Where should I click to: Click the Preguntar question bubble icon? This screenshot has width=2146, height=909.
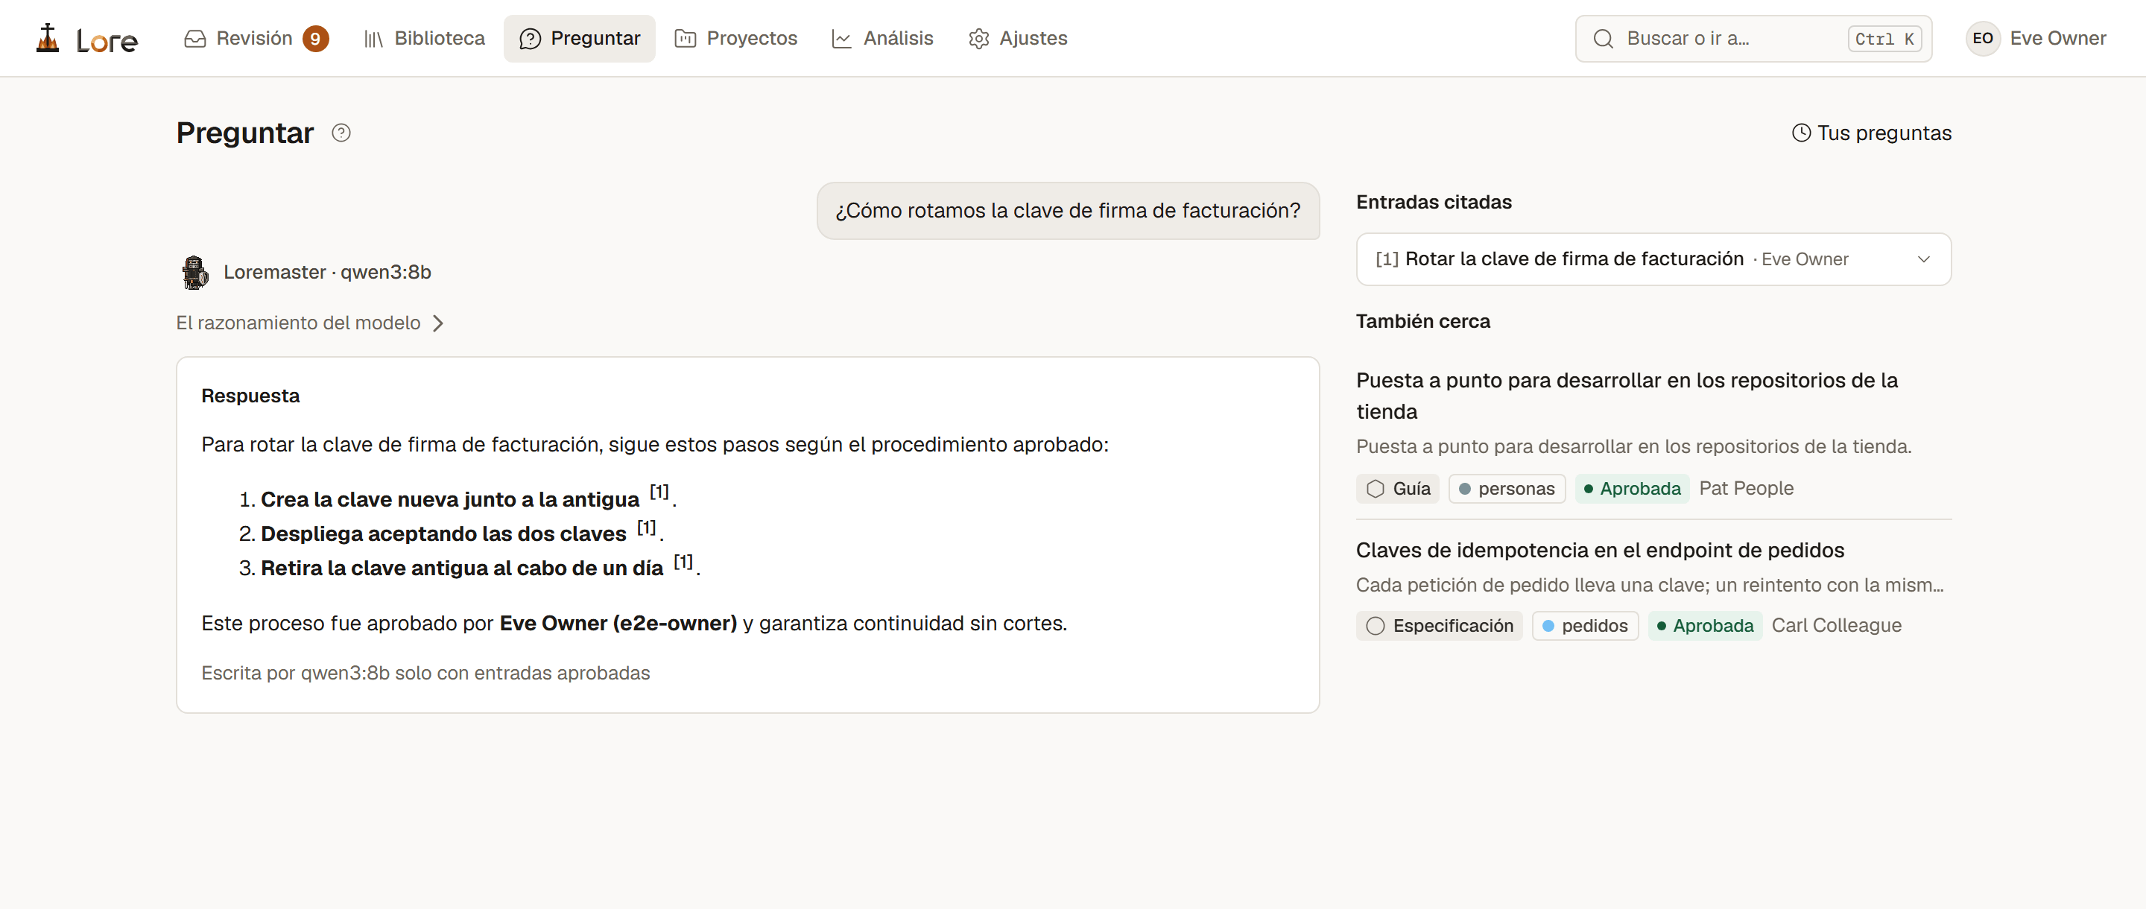pyautogui.click(x=530, y=38)
